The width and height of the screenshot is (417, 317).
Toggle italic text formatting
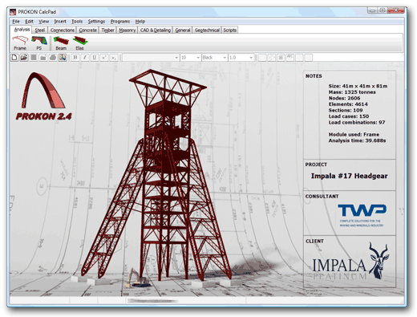tap(85, 58)
